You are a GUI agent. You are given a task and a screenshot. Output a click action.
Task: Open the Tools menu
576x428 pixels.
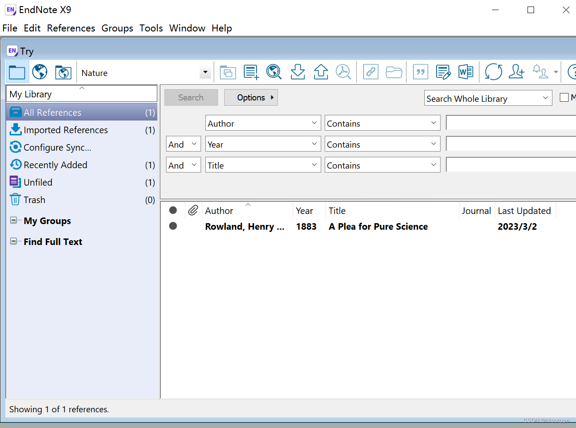(151, 28)
